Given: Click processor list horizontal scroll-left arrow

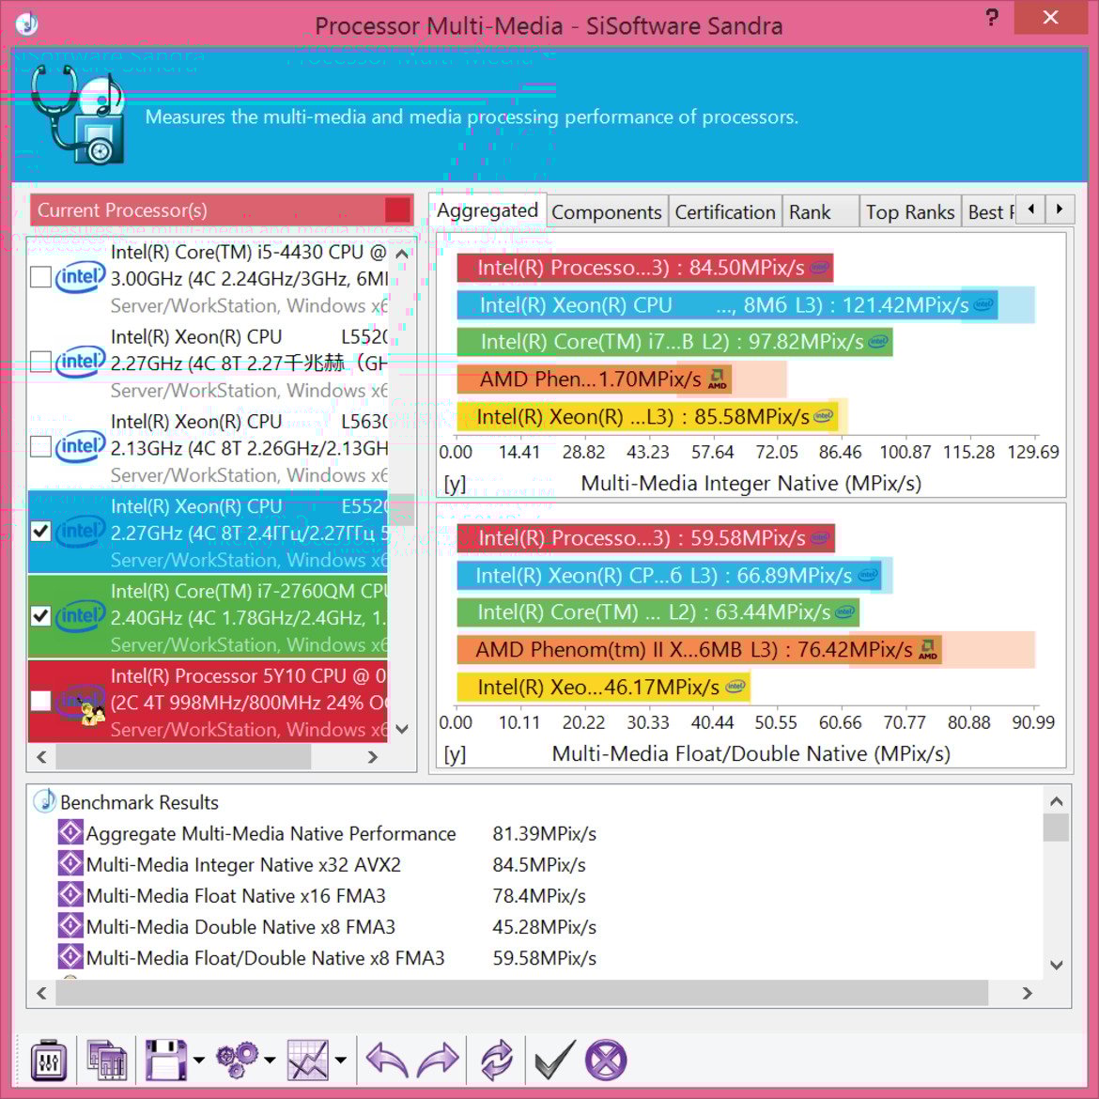Looking at the screenshot, I should point(42,757).
